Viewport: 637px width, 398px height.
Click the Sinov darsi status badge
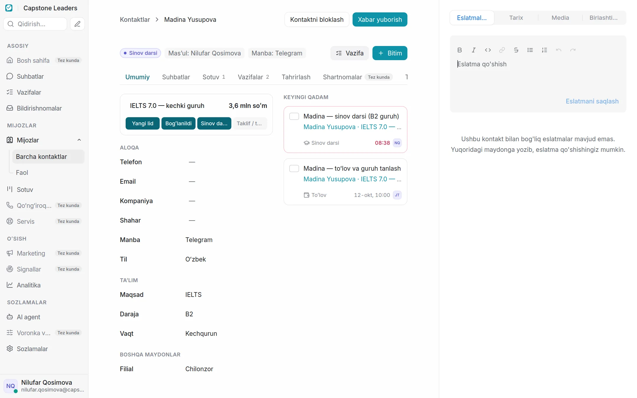[140, 53]
